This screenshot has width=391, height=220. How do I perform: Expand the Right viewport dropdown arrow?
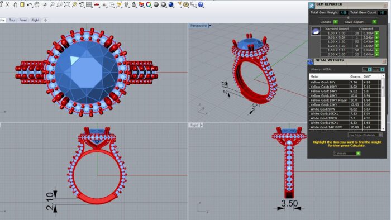[202, 125]
